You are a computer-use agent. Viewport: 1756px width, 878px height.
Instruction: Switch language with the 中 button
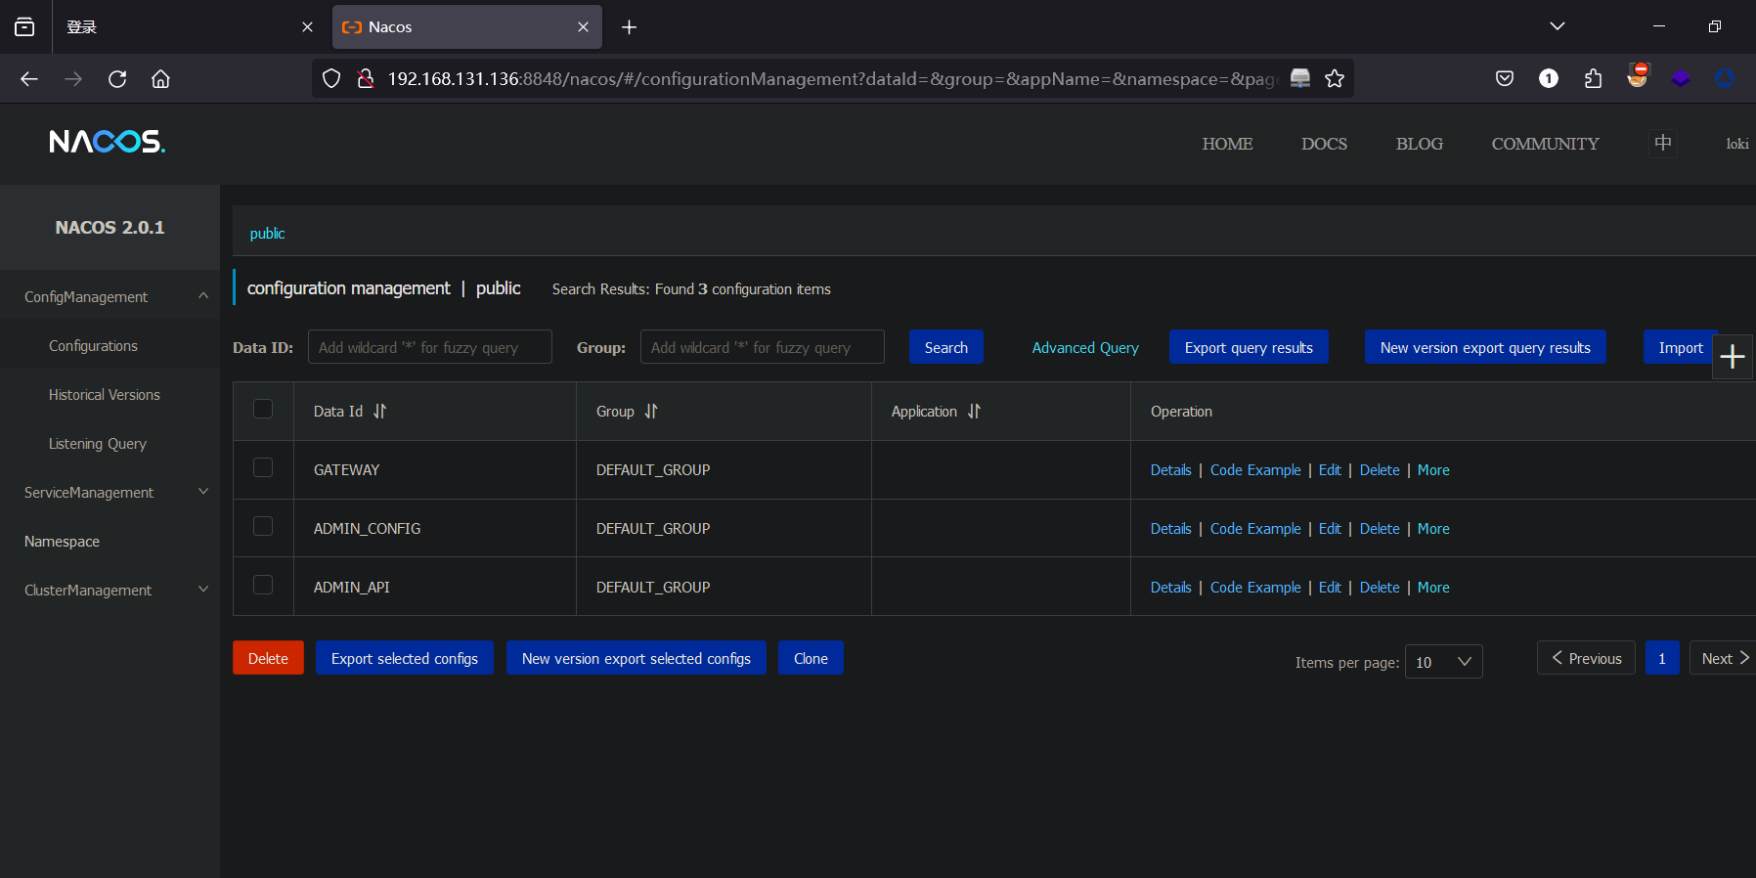(1663, 144)
